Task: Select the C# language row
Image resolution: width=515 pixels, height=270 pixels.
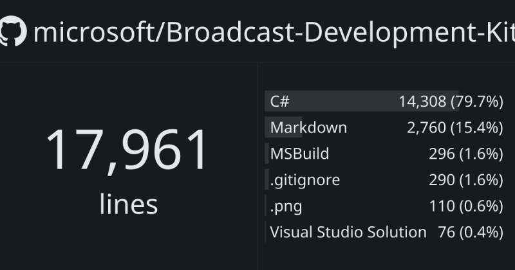Action: [x=384, y=101]
